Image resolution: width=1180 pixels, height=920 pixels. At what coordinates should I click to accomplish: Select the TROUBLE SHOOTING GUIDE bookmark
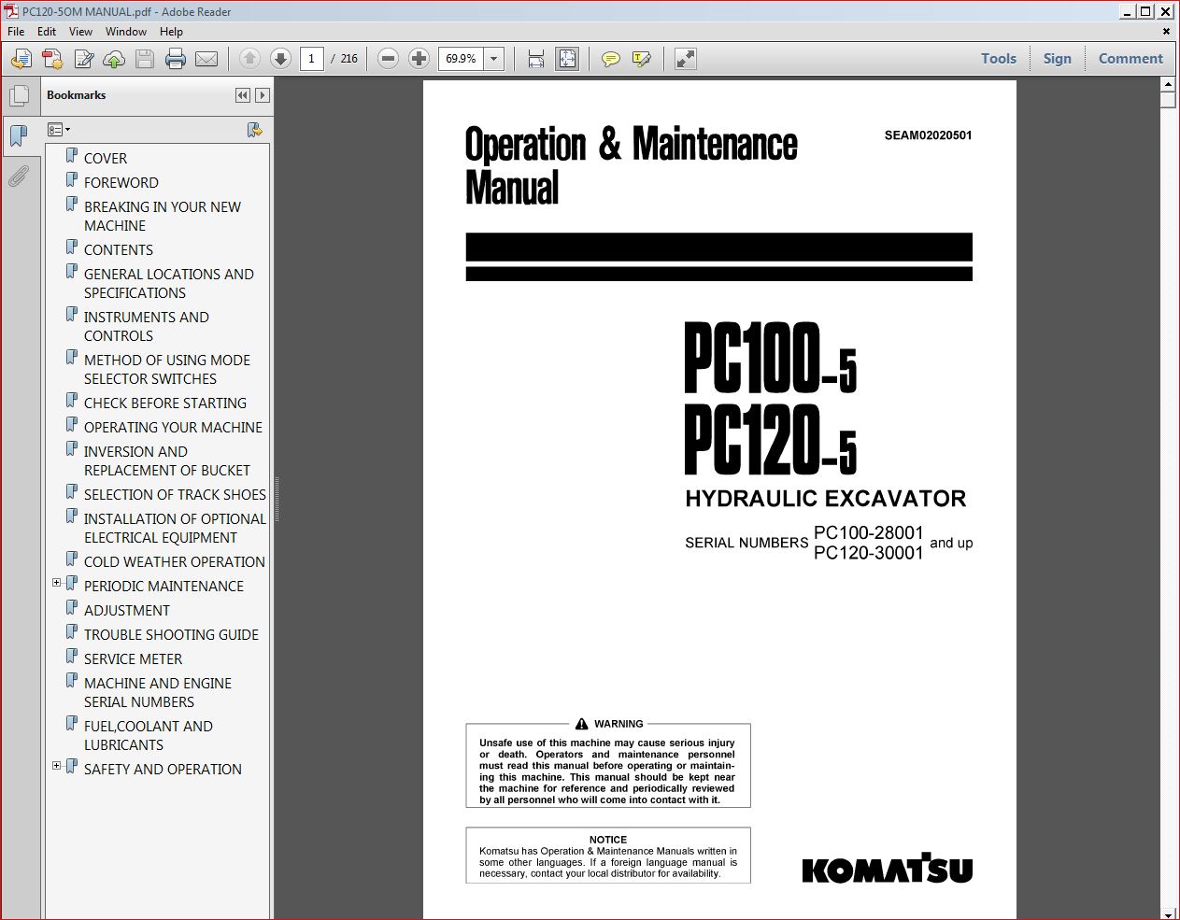171,635
